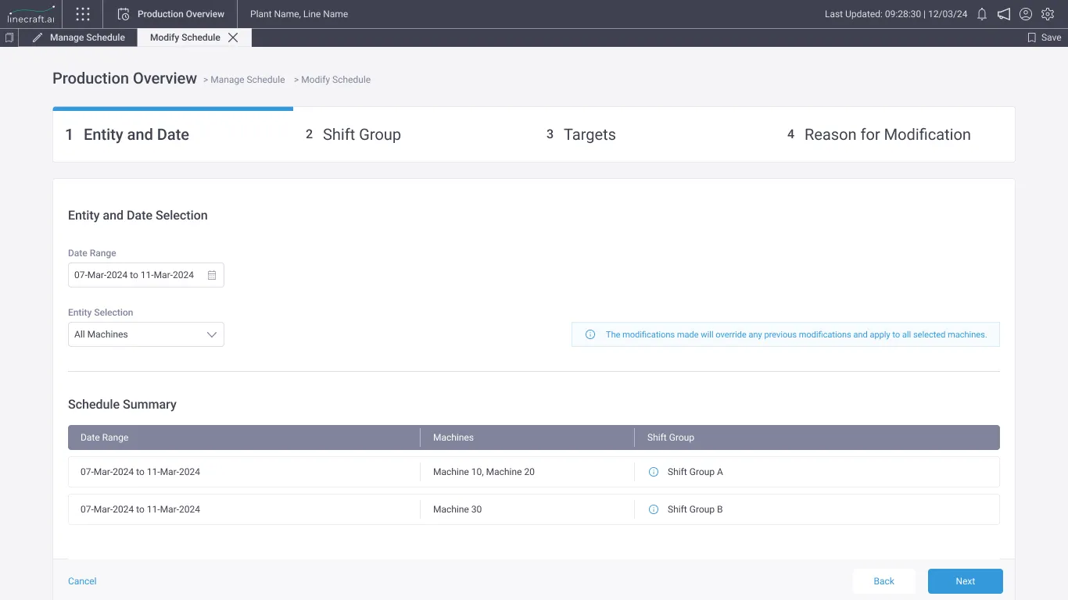1068x600 pixels.
Task: Click the Production Overview calendar-clock icon
Action: point(123,14)
